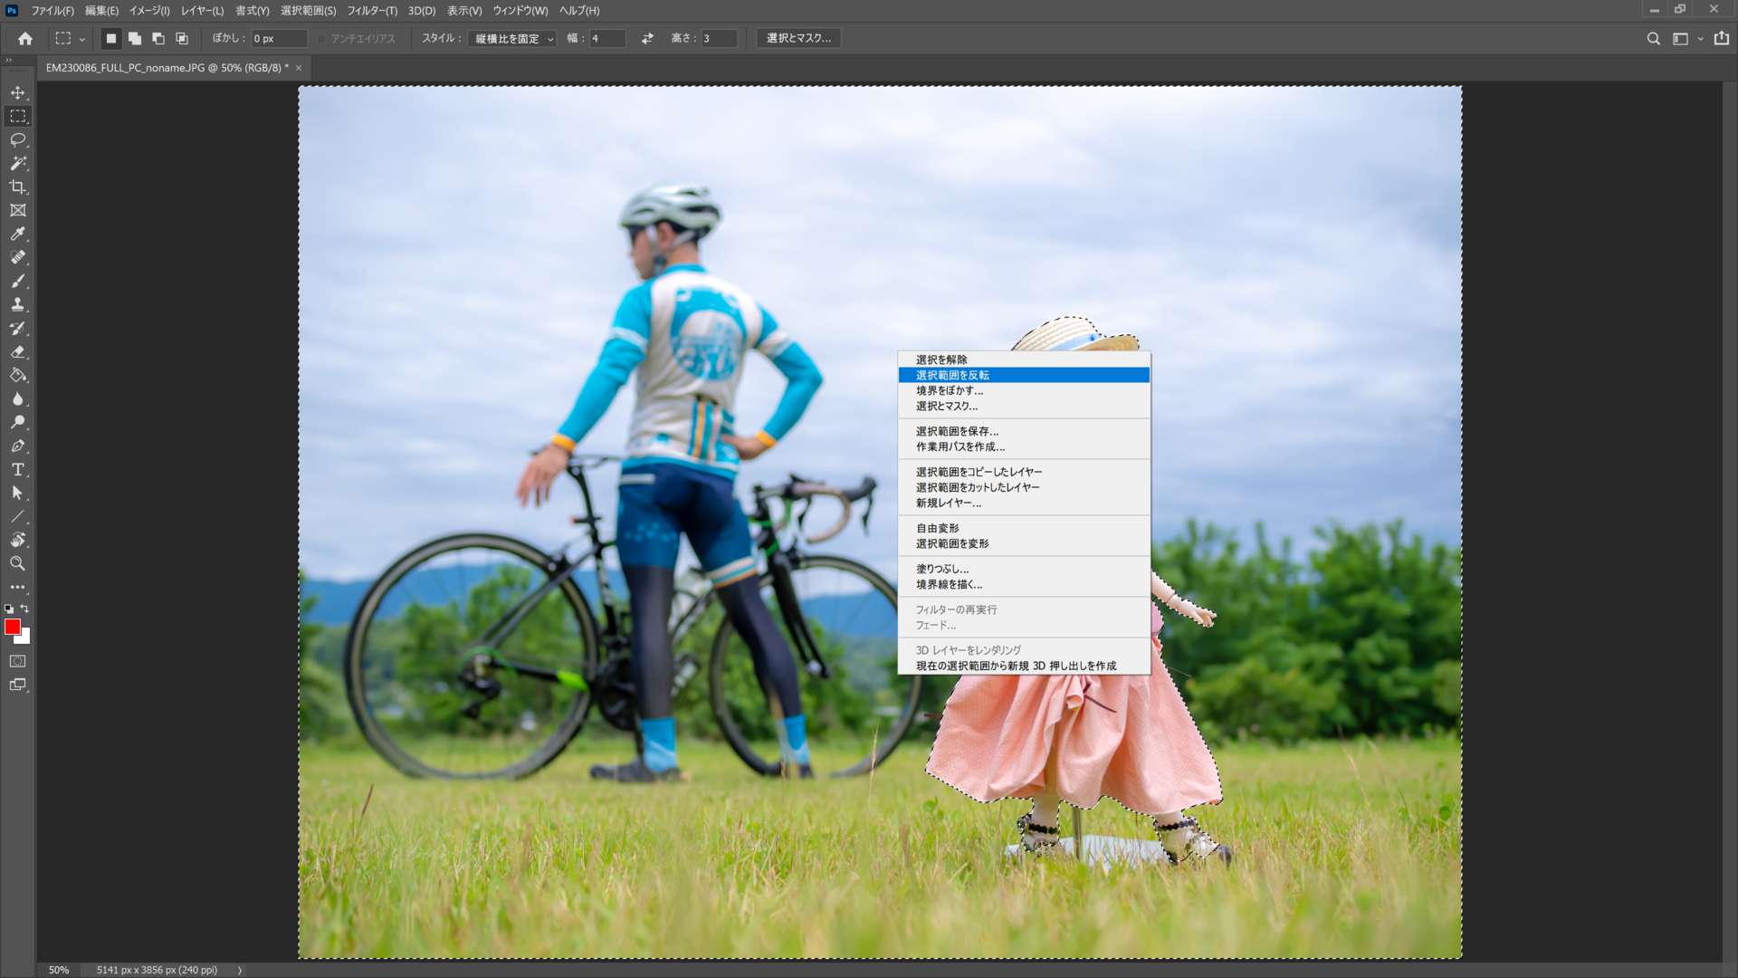Enable Subtract from selection mode
This screenshot has height=978, width=1738.
[x=158, y=39]
